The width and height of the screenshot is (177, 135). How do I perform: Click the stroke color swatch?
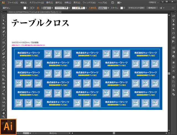pyautogui.click(x=31, y=8)
